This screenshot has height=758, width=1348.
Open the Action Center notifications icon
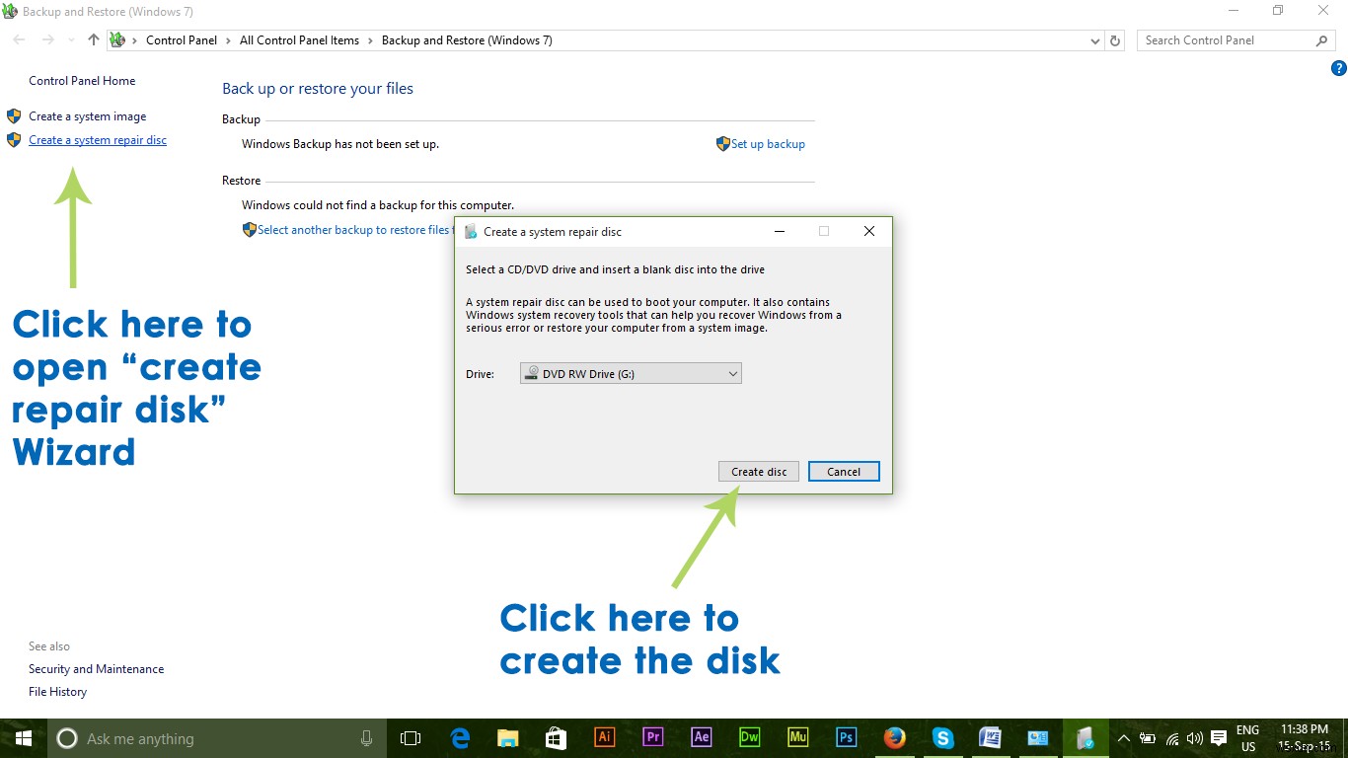[1220, 738]
